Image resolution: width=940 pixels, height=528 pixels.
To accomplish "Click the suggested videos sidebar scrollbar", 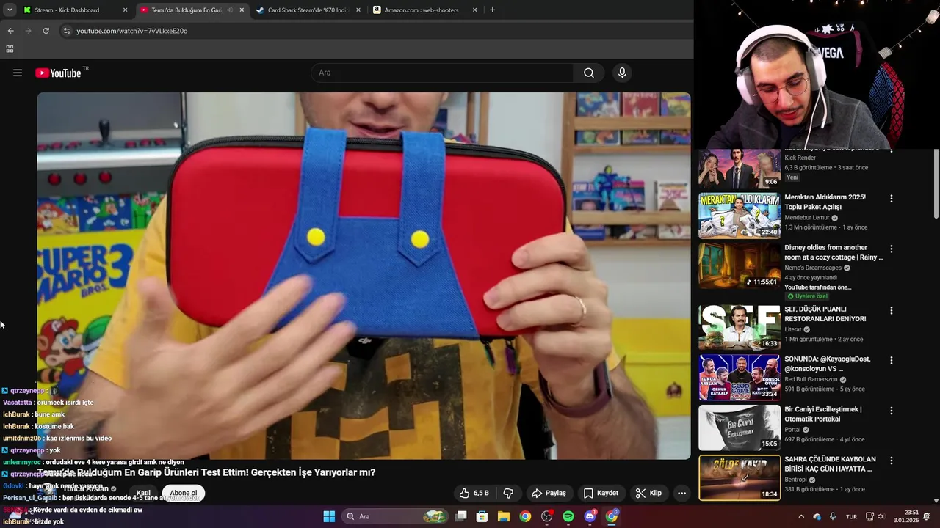I will (936, 183).
